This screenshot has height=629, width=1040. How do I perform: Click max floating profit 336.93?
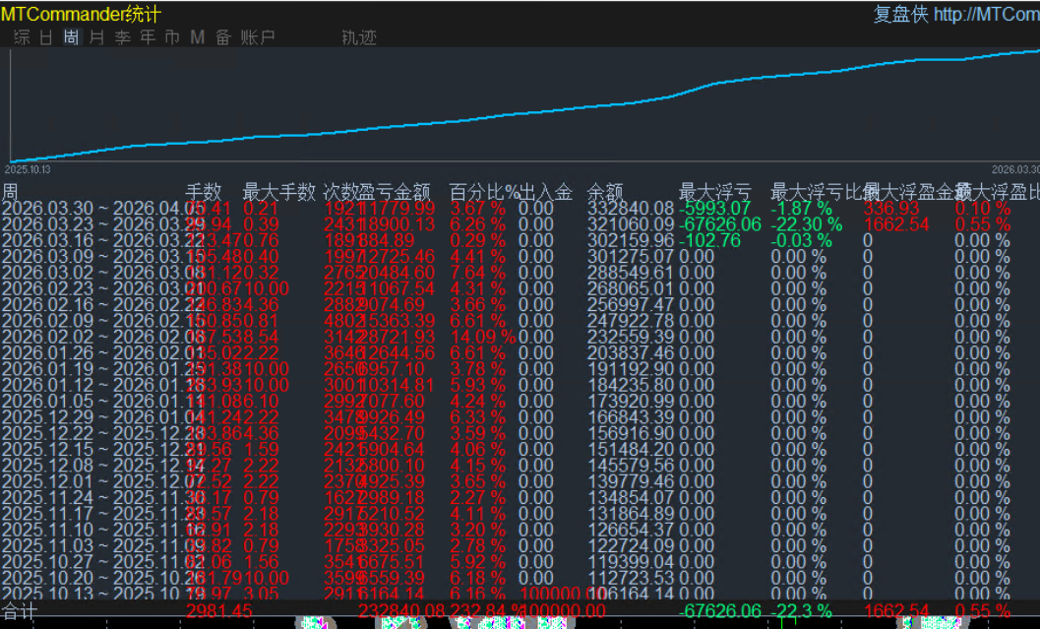[x=891, y=209]
